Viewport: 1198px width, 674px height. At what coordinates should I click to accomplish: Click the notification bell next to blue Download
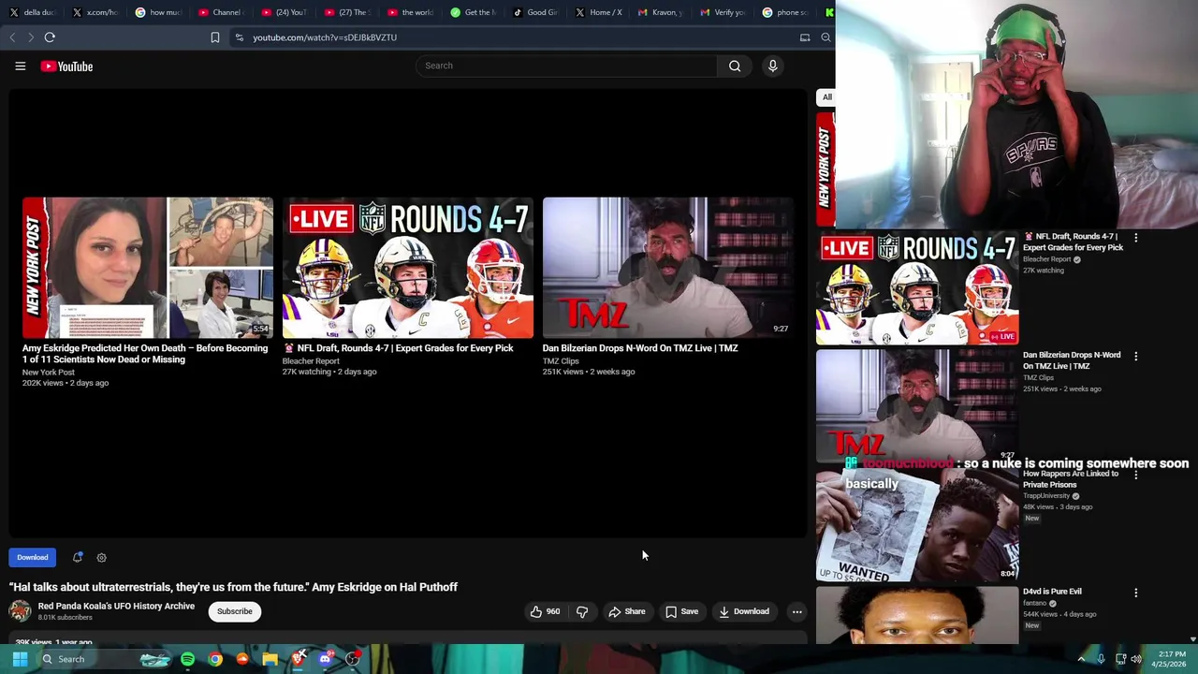point(78,557)
